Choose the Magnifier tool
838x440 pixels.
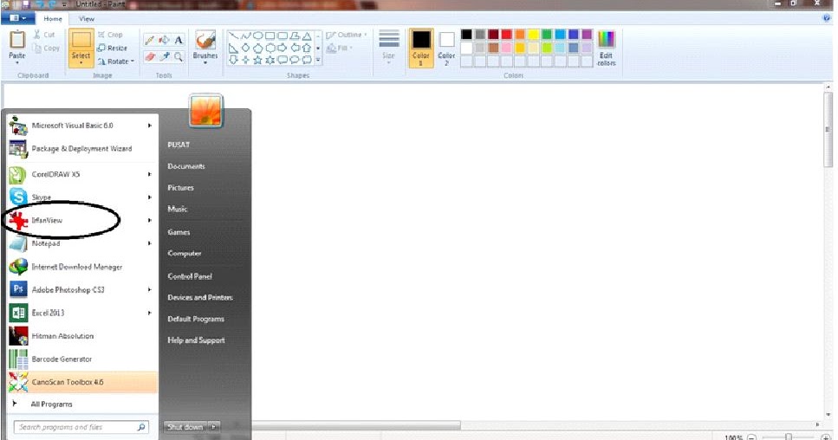click(179, 56)
